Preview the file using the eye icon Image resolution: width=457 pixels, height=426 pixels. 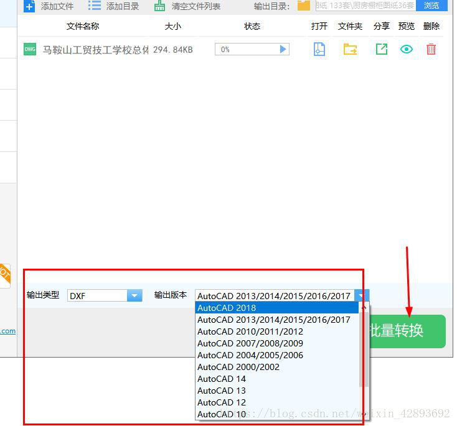coord(407,49)
